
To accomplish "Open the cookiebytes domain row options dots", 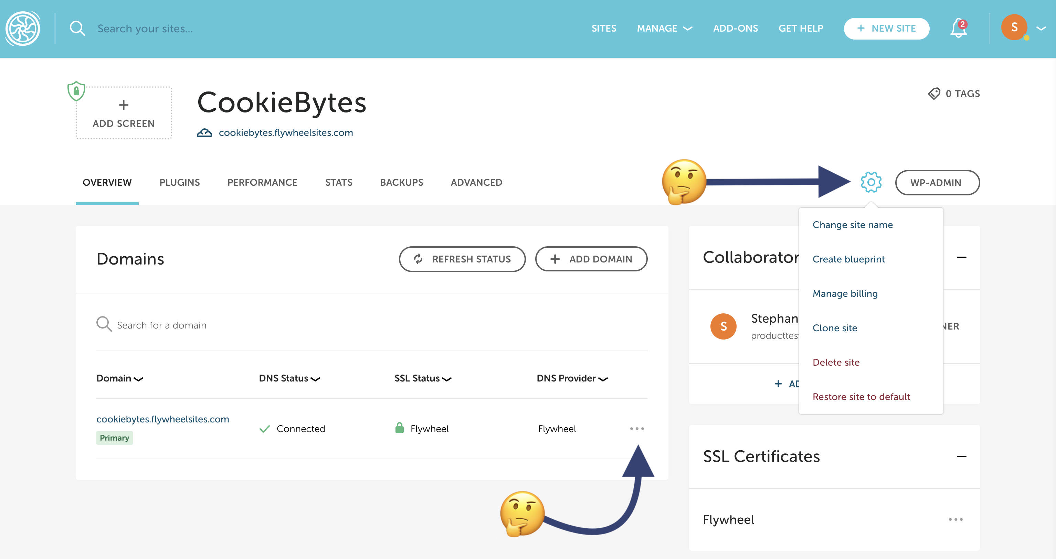I will (637, 429).
